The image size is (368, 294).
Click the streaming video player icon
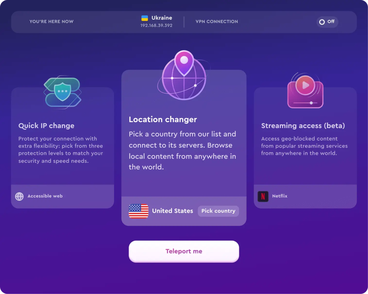click(x=305, y=90)
